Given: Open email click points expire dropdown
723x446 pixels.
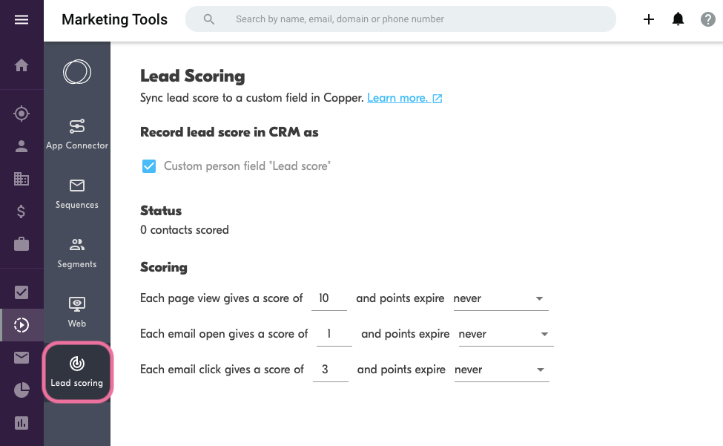Looking at the screenshot, I should click(502, 370).
